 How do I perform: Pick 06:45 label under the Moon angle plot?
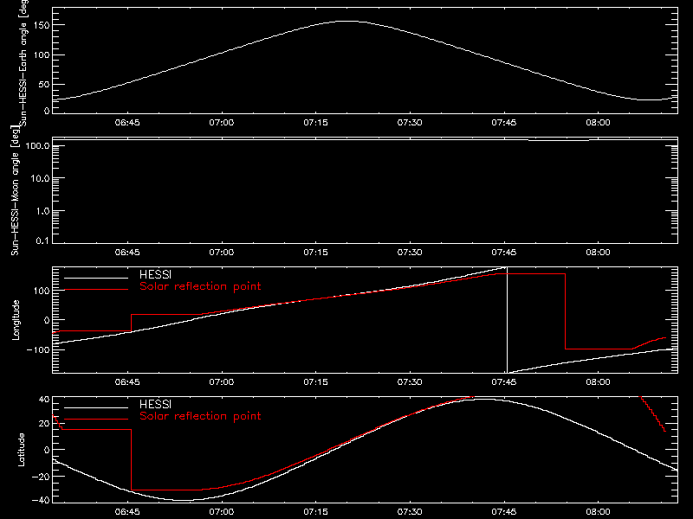click(x=127, y=252)
